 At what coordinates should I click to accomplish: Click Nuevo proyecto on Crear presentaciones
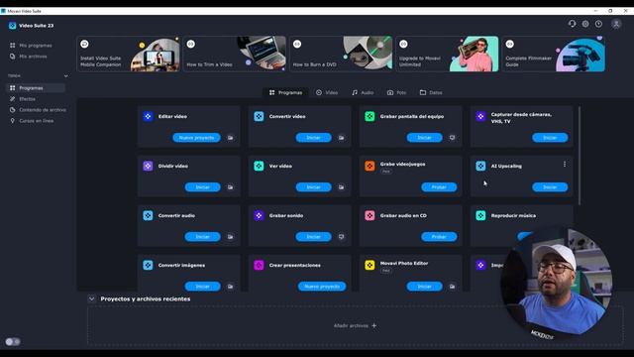(322, 287)
